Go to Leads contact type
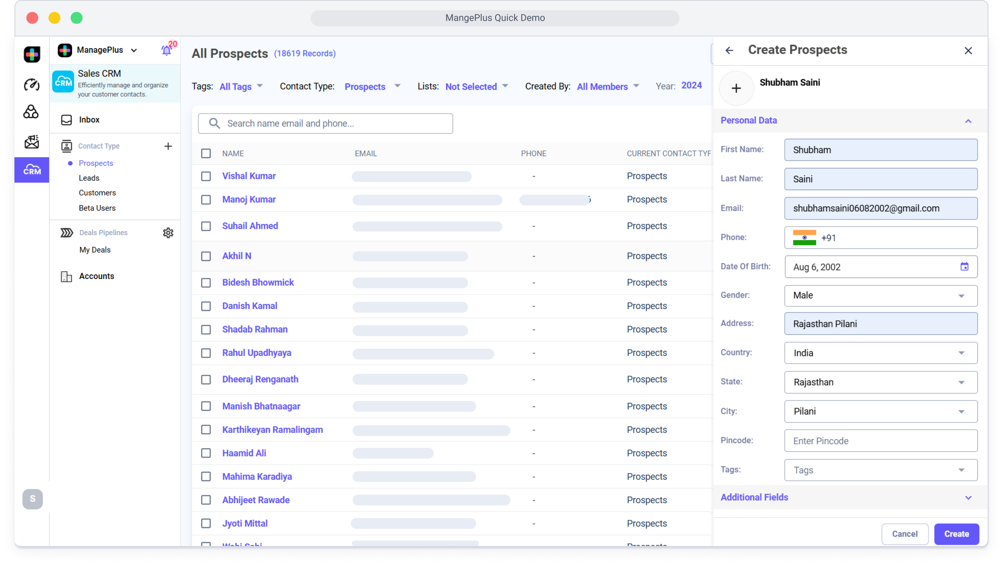The image size is (1002, 564). pyautogui.click(x=89, y=178)
